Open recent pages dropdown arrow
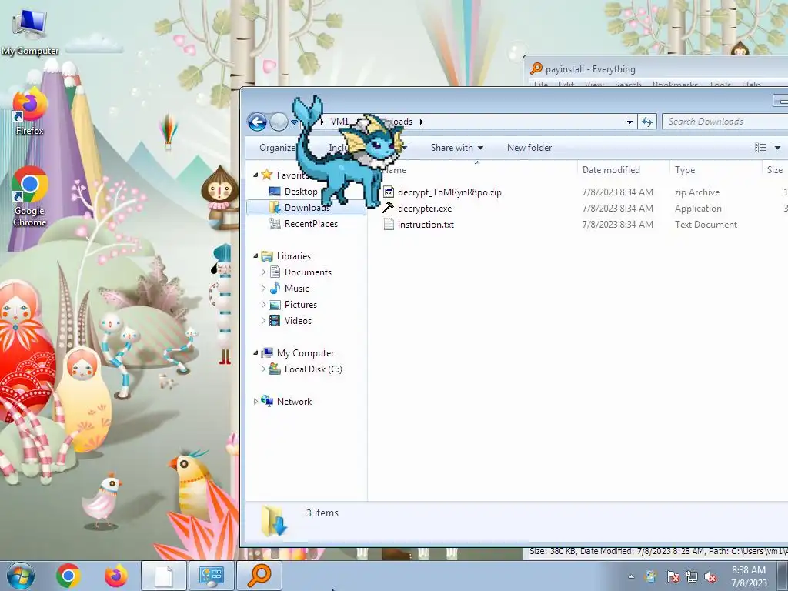Viewport: 788px width, 591px height. pyautogui.click(x=294, y=122)
